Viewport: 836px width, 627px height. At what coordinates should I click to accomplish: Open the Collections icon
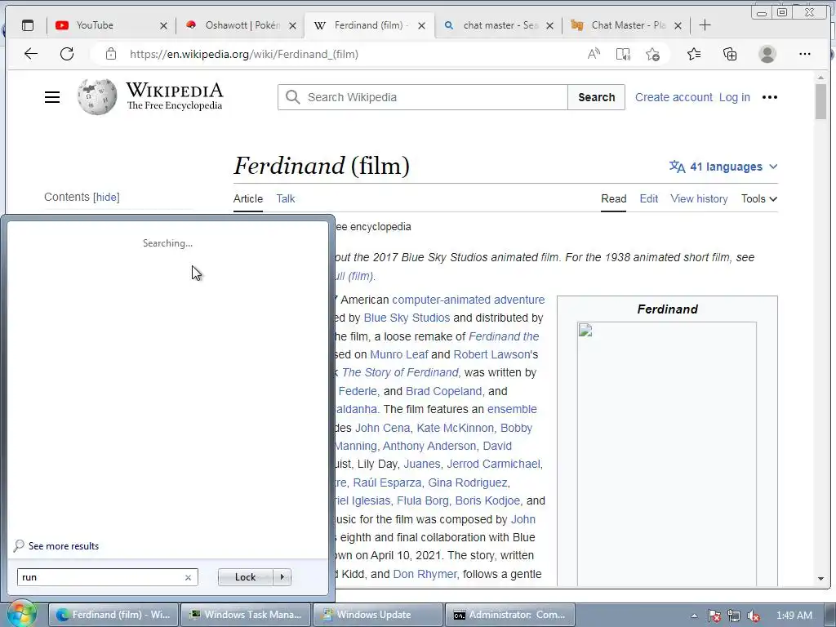[x=729, y=54]
